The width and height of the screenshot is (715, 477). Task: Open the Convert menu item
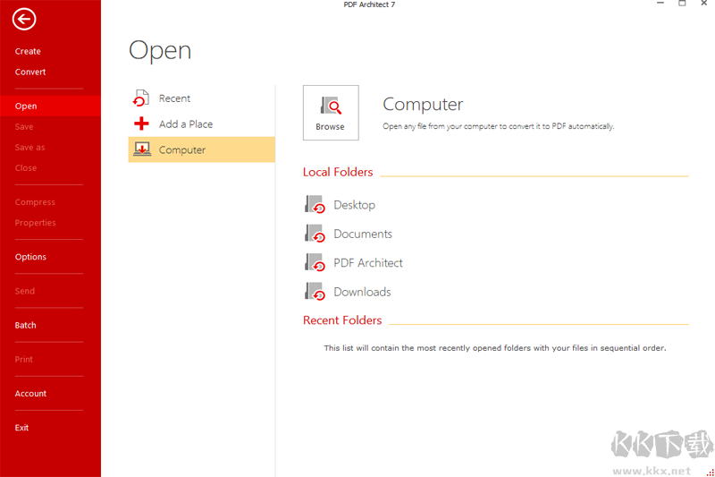click(x=30, y=72)
